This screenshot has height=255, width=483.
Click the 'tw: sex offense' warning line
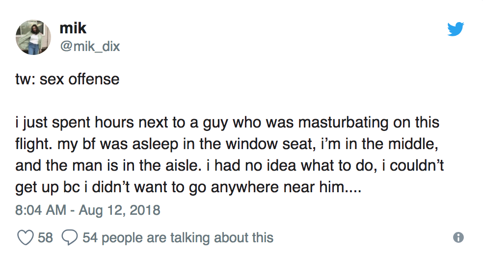click(x=67, y=79)
